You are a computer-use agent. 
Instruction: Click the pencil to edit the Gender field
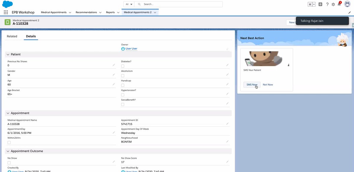point(114,75)
